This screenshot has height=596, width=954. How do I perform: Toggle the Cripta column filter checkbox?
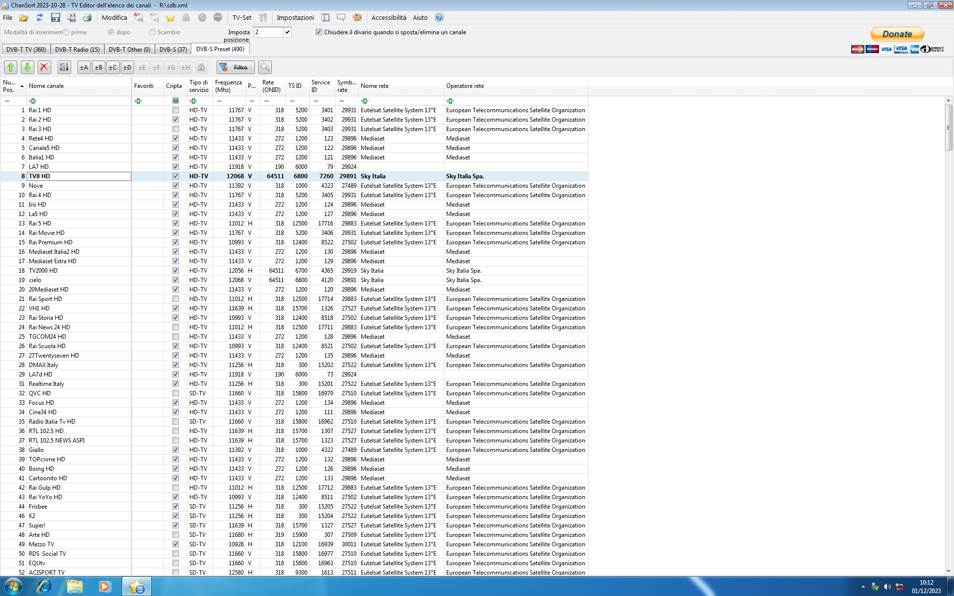pyautogui.click(x=175, y=101)
